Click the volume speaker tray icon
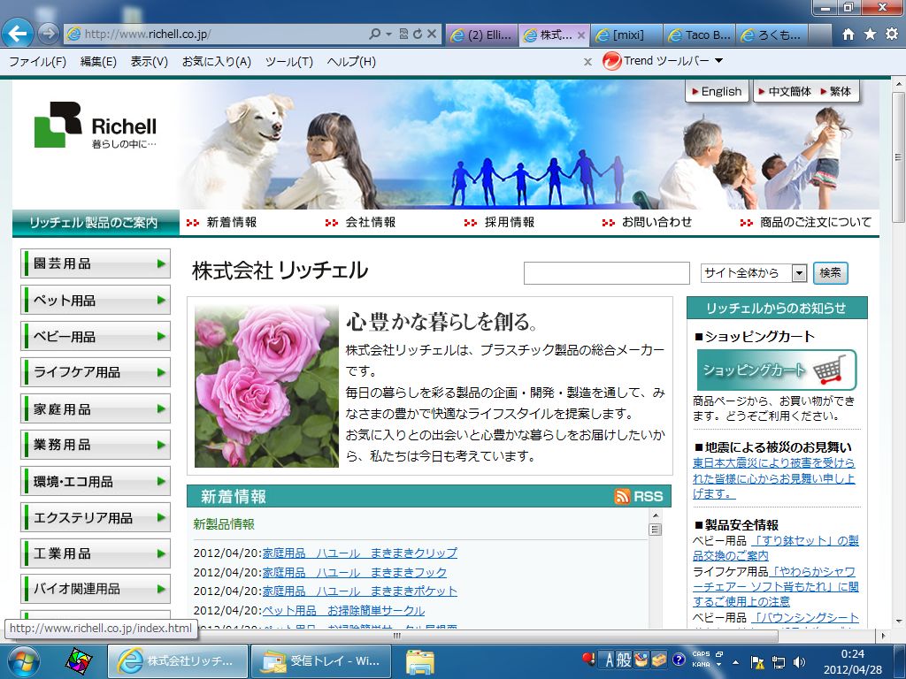 (799, 661)
